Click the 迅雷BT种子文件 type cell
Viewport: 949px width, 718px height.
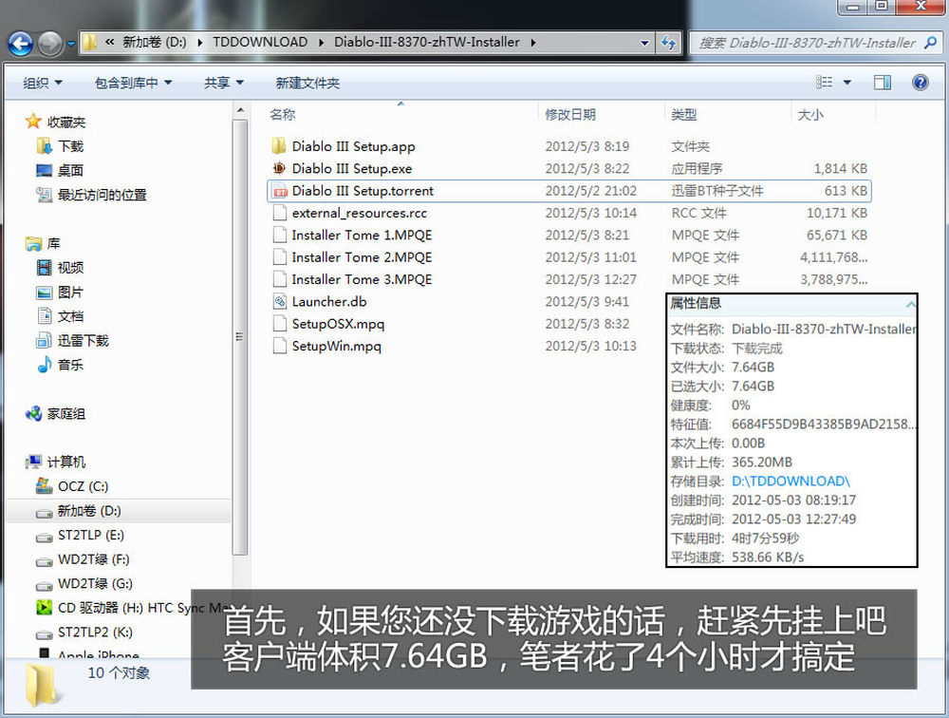pyautogui.click(x=717, y=191)
